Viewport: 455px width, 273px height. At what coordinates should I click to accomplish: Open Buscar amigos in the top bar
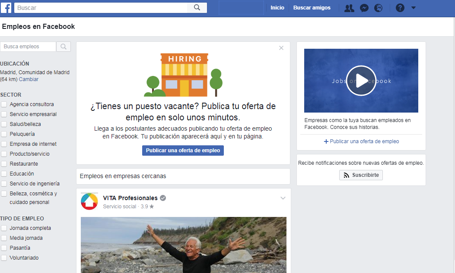coord(312,8)
